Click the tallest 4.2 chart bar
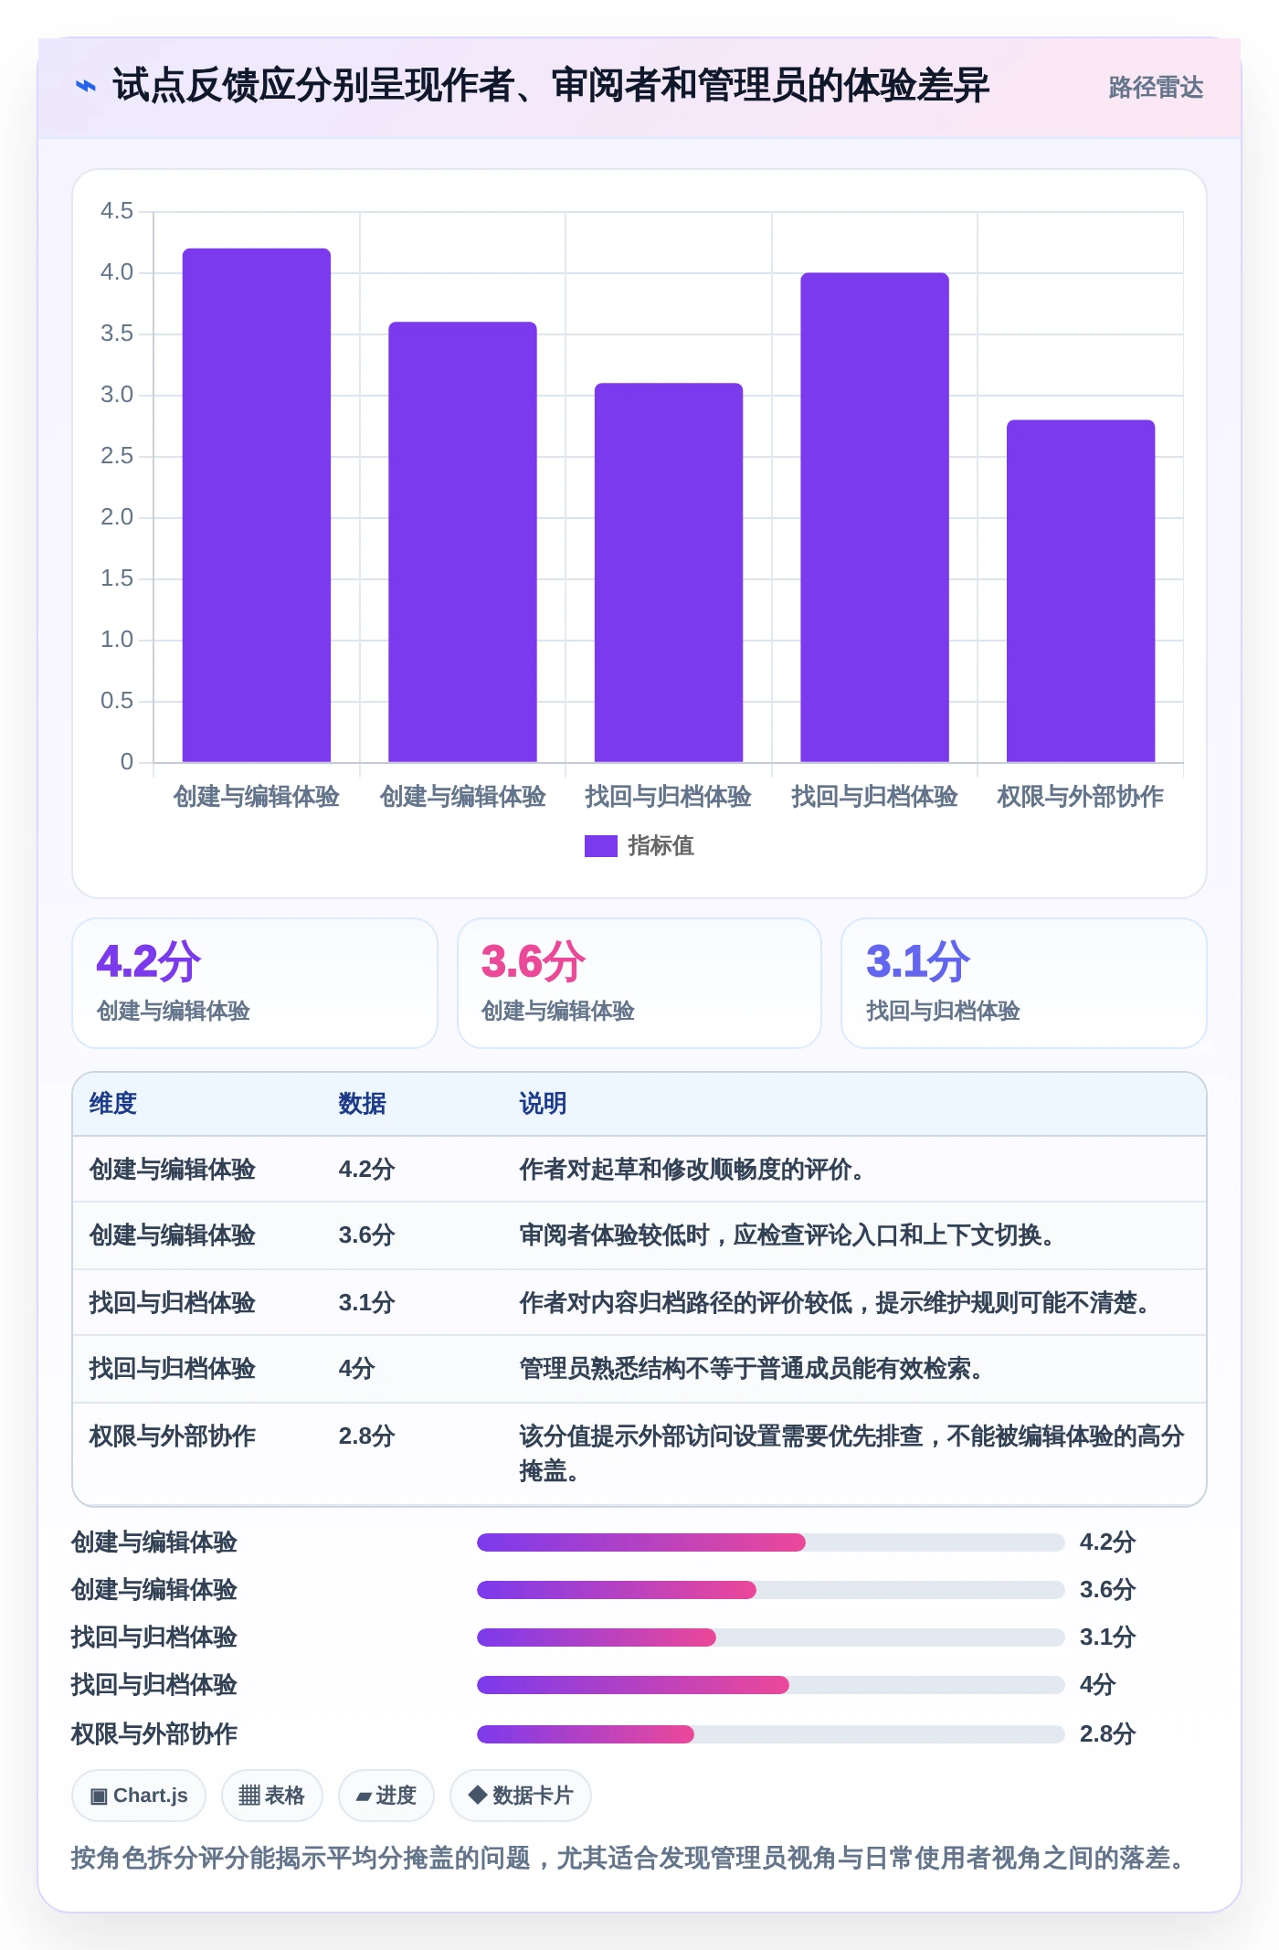1279x1950 pixels. (257, 505)
